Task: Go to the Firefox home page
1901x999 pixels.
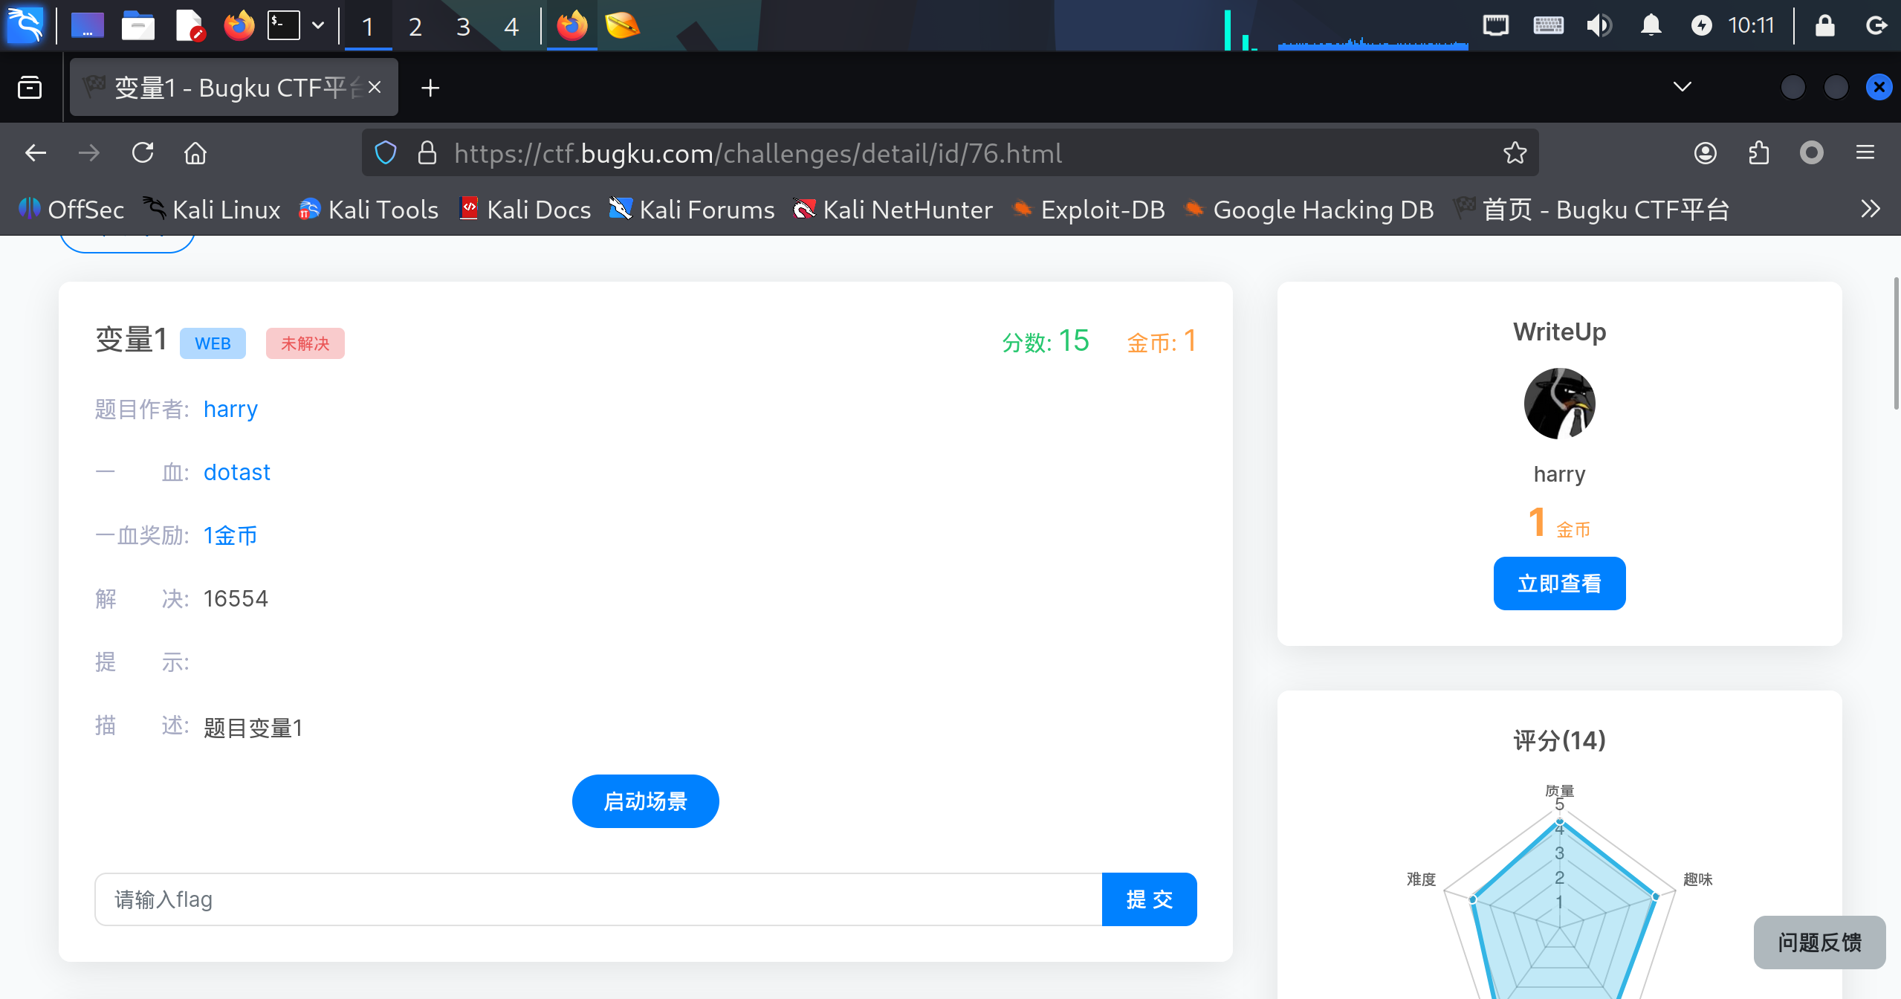Action: (x=195, y=153)
